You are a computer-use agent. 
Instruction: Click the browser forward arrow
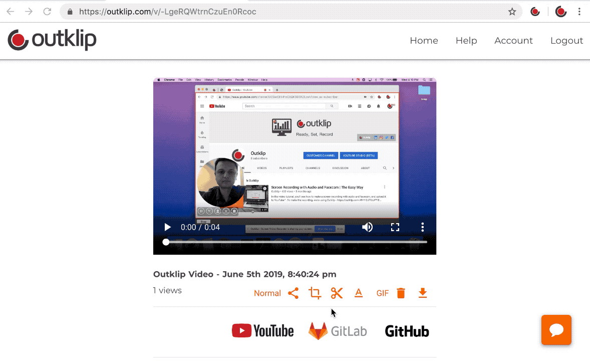[29, 12]
